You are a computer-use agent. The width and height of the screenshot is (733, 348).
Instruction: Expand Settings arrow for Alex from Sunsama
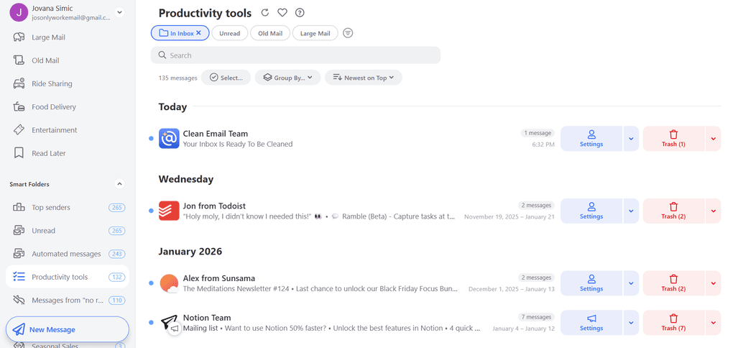pyautogui.click(x=631, y=283)
